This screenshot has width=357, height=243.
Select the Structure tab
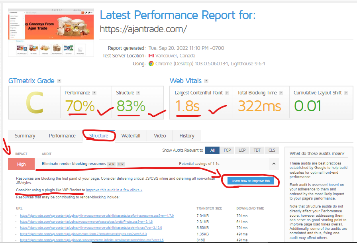(x=98, y=136)
